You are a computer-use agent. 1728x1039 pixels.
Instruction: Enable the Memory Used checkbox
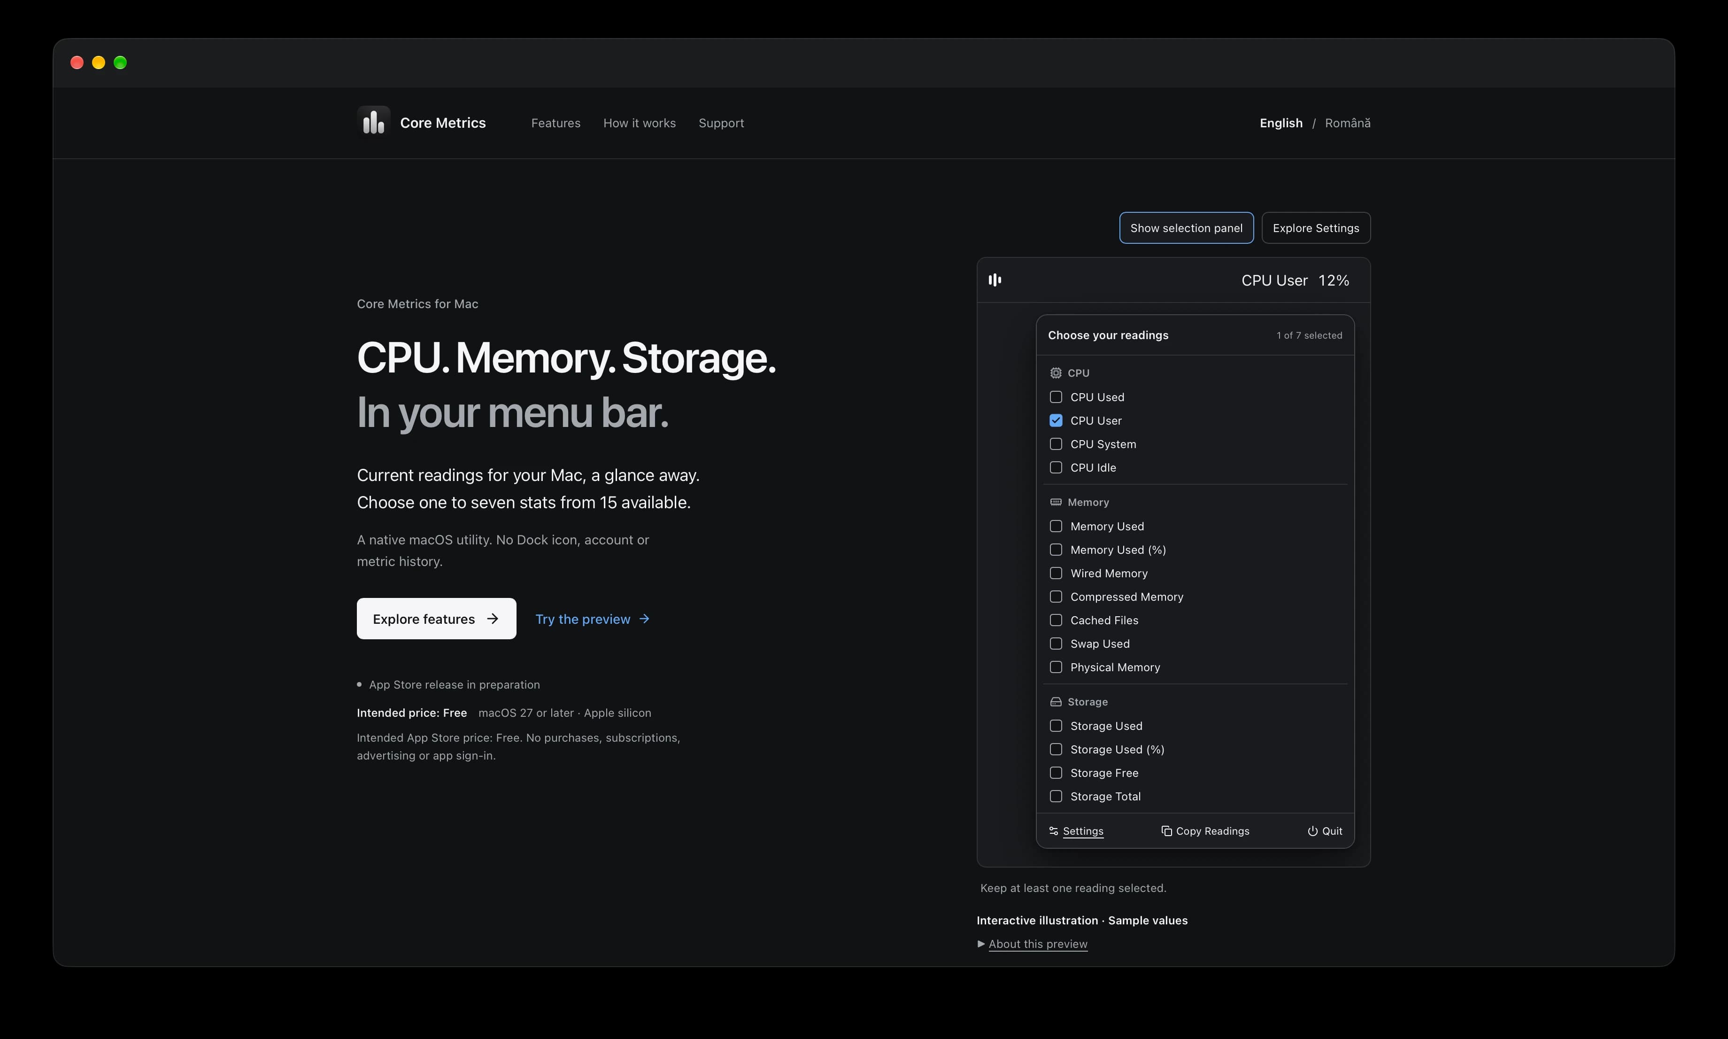pos(1056,527)
